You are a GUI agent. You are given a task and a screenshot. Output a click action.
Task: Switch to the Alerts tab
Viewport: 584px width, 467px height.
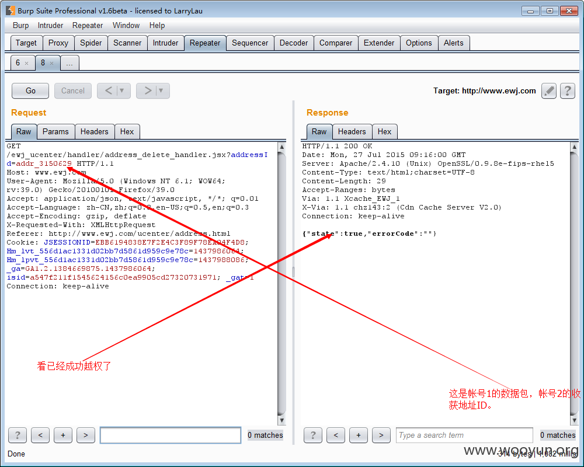pyautogui.click(x=454, y=43)
